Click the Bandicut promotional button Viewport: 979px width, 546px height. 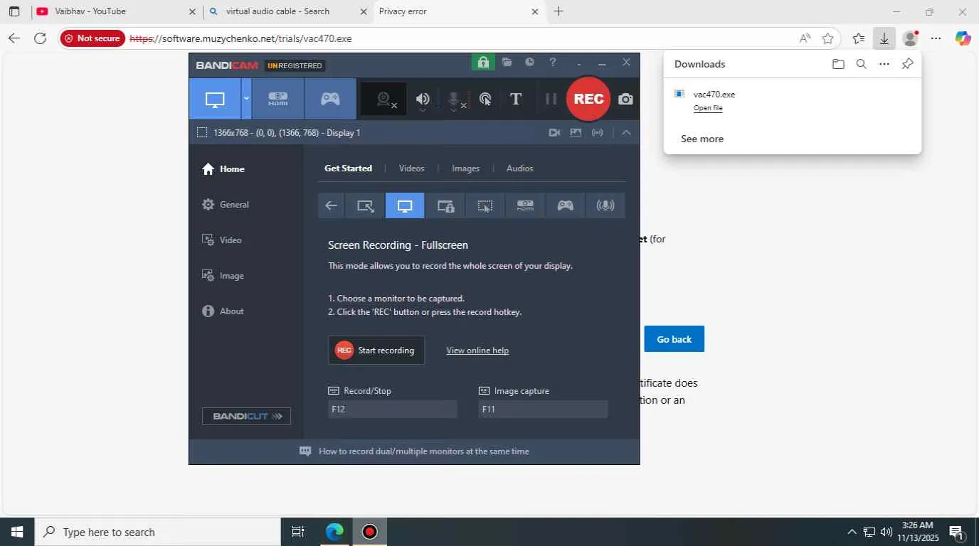246,416
